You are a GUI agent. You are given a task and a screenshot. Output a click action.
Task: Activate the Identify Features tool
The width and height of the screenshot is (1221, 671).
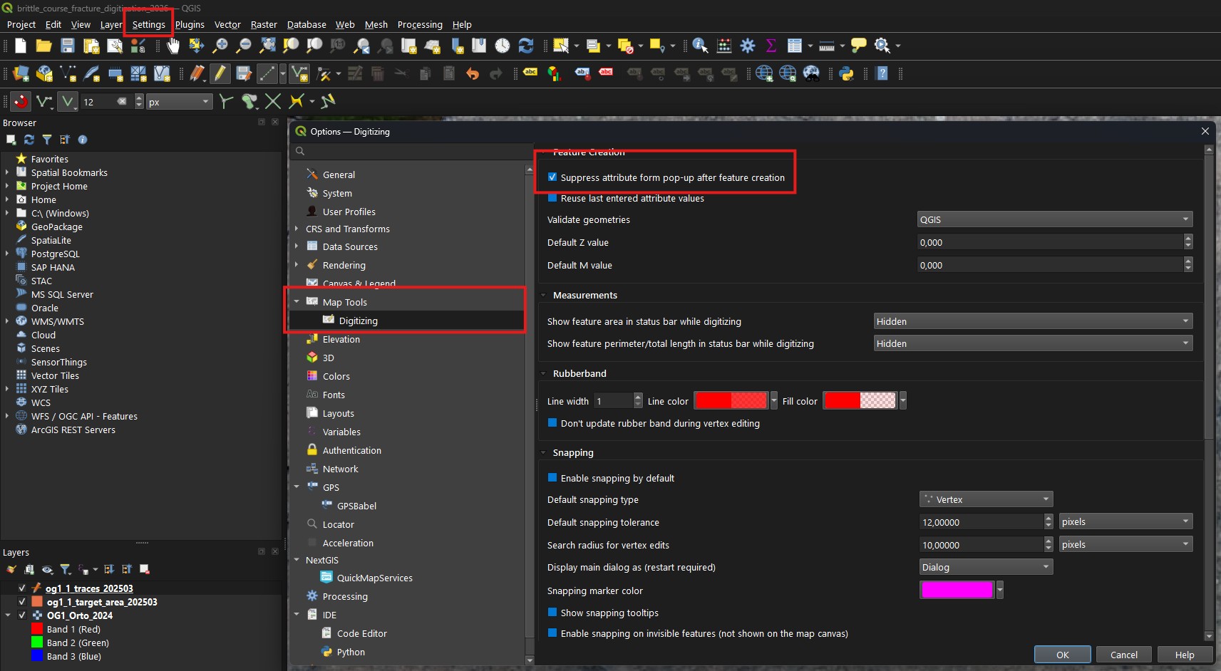pos(699,46)
